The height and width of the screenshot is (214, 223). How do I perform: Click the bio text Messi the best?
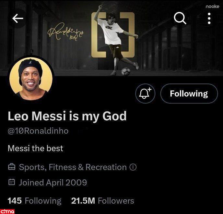click(x=35, y=149)
